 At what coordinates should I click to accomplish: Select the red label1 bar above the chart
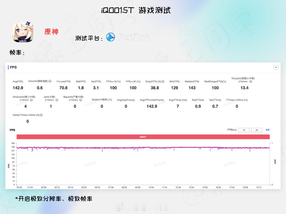[143, 137]
